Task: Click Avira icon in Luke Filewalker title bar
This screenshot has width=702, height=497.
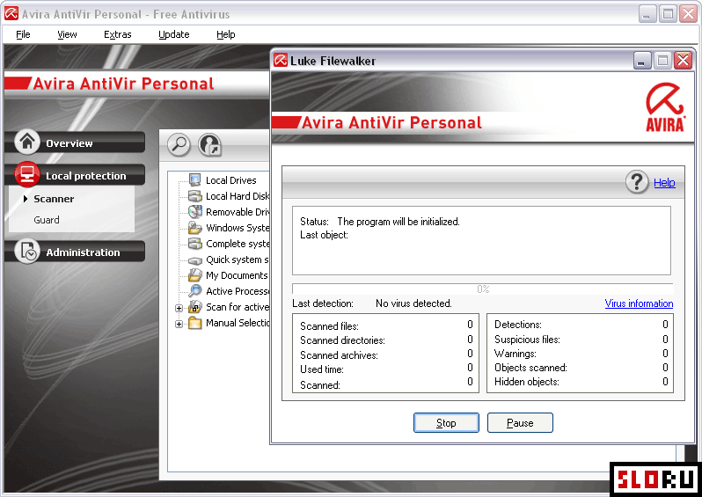Action: [281, 60]
